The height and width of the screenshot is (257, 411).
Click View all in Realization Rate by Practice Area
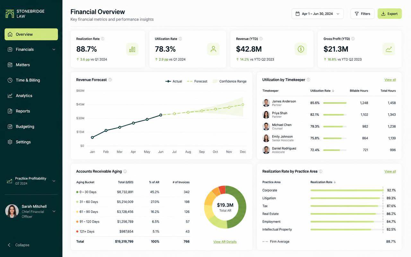point(390,172)
